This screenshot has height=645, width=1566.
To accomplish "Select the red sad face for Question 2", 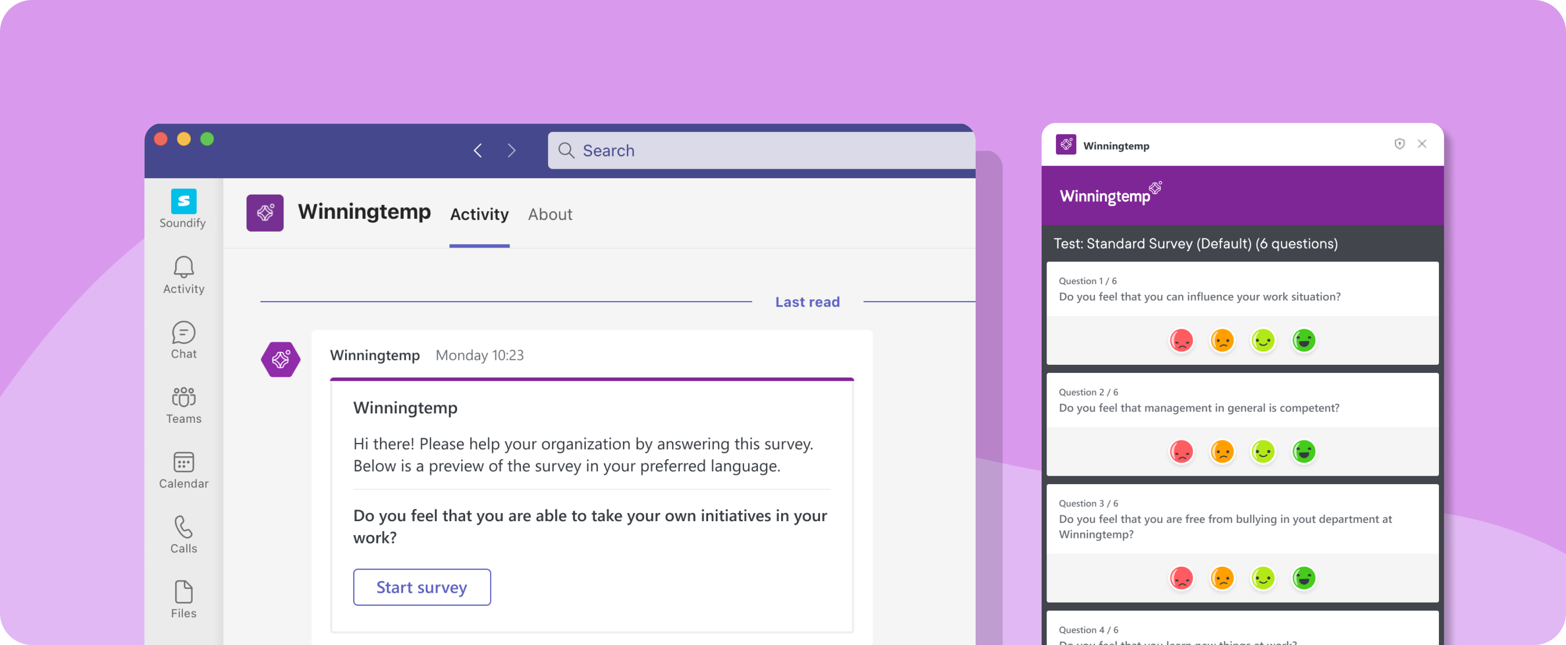I will [1182, 451].
